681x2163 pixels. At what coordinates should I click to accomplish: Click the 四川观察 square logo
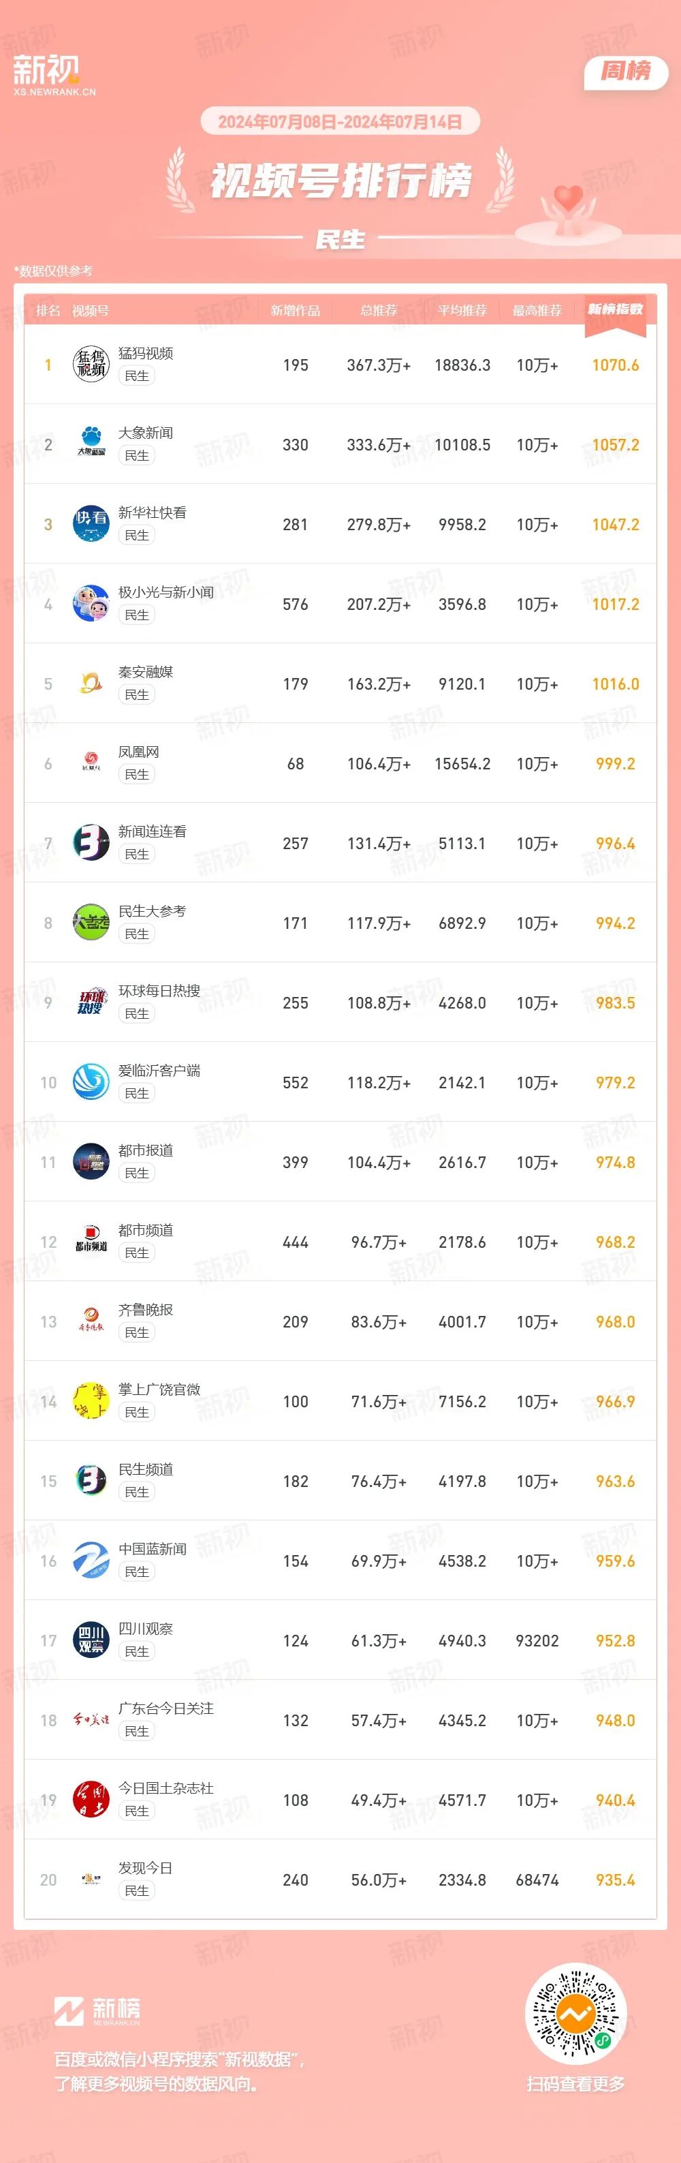[91, 1641]
